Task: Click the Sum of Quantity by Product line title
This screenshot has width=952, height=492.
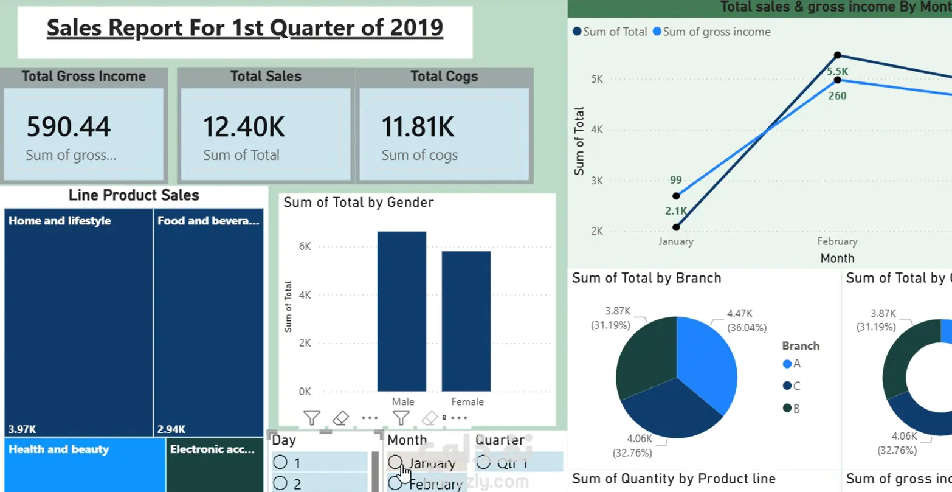Action: (x=674, y=479)
